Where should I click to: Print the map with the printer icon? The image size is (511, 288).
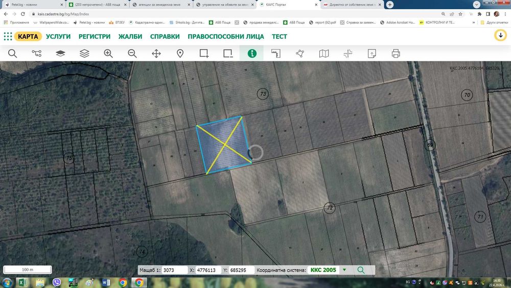396,54
